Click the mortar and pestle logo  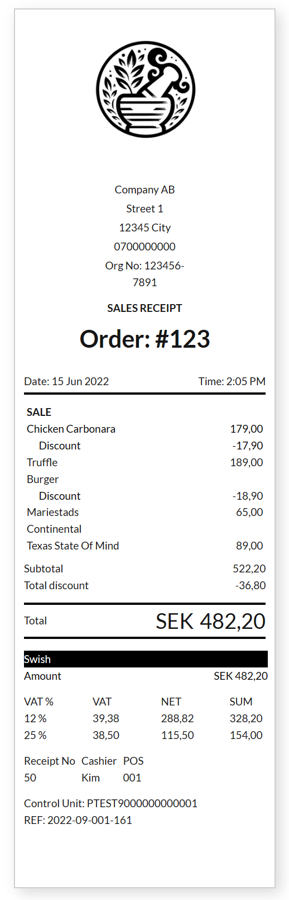click(145, 89)
